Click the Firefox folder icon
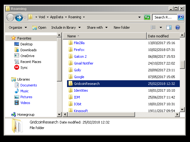This screenshot has width=190, height=142. [70, 50]
